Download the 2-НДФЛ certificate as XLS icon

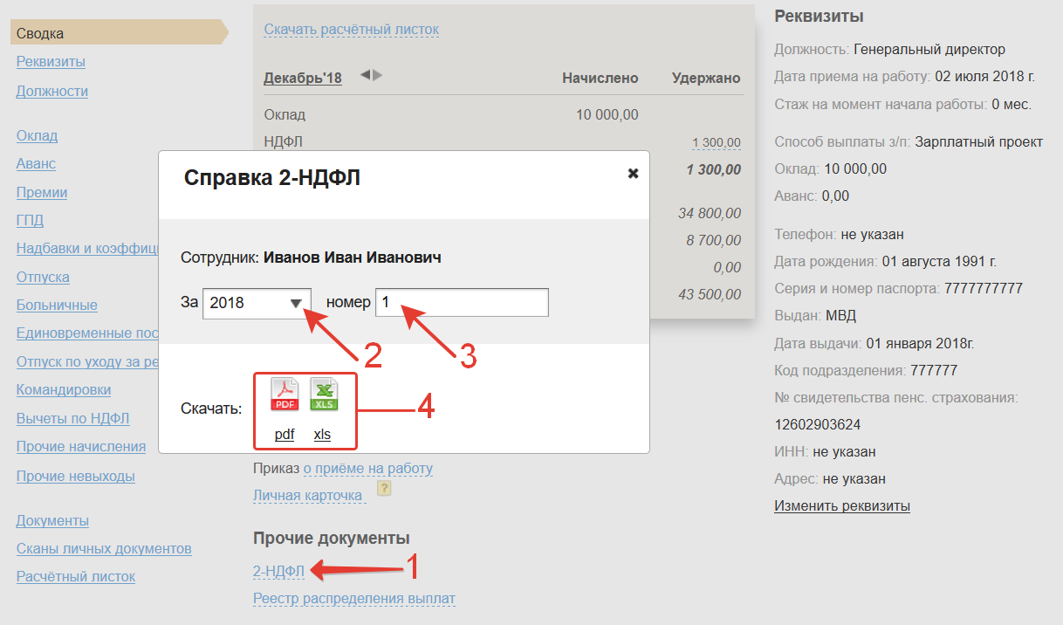click(x=324, y=395)
